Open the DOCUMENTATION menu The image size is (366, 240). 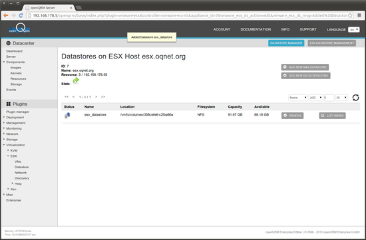256,29
